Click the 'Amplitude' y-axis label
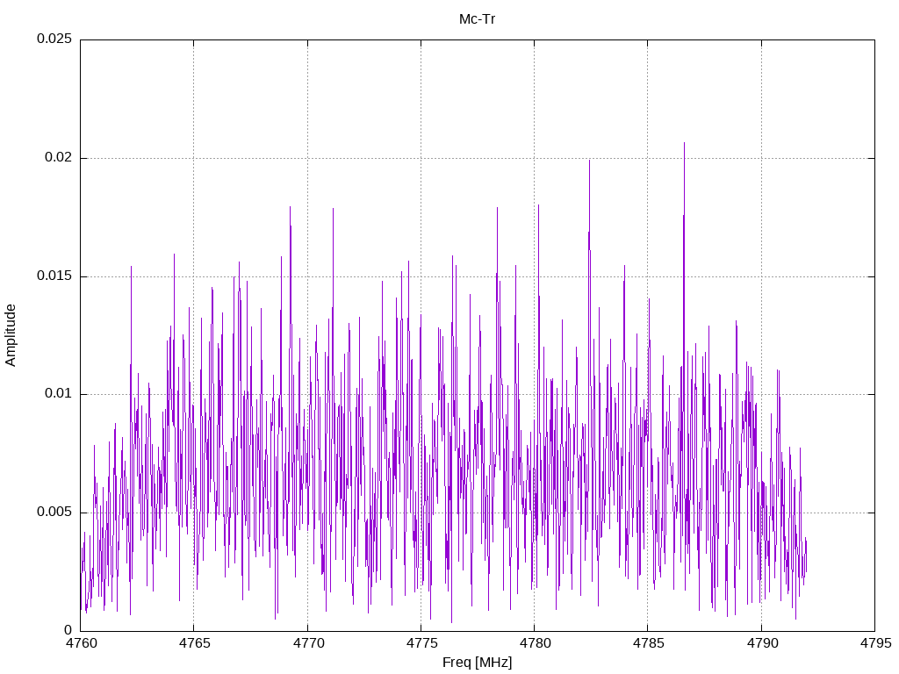The height and width of the screenshot is (674, 899). point(11,335)
